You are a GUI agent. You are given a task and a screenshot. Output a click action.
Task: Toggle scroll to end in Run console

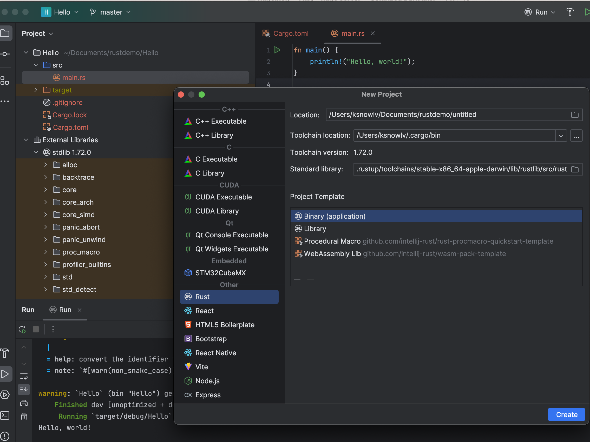pos(24,390)
